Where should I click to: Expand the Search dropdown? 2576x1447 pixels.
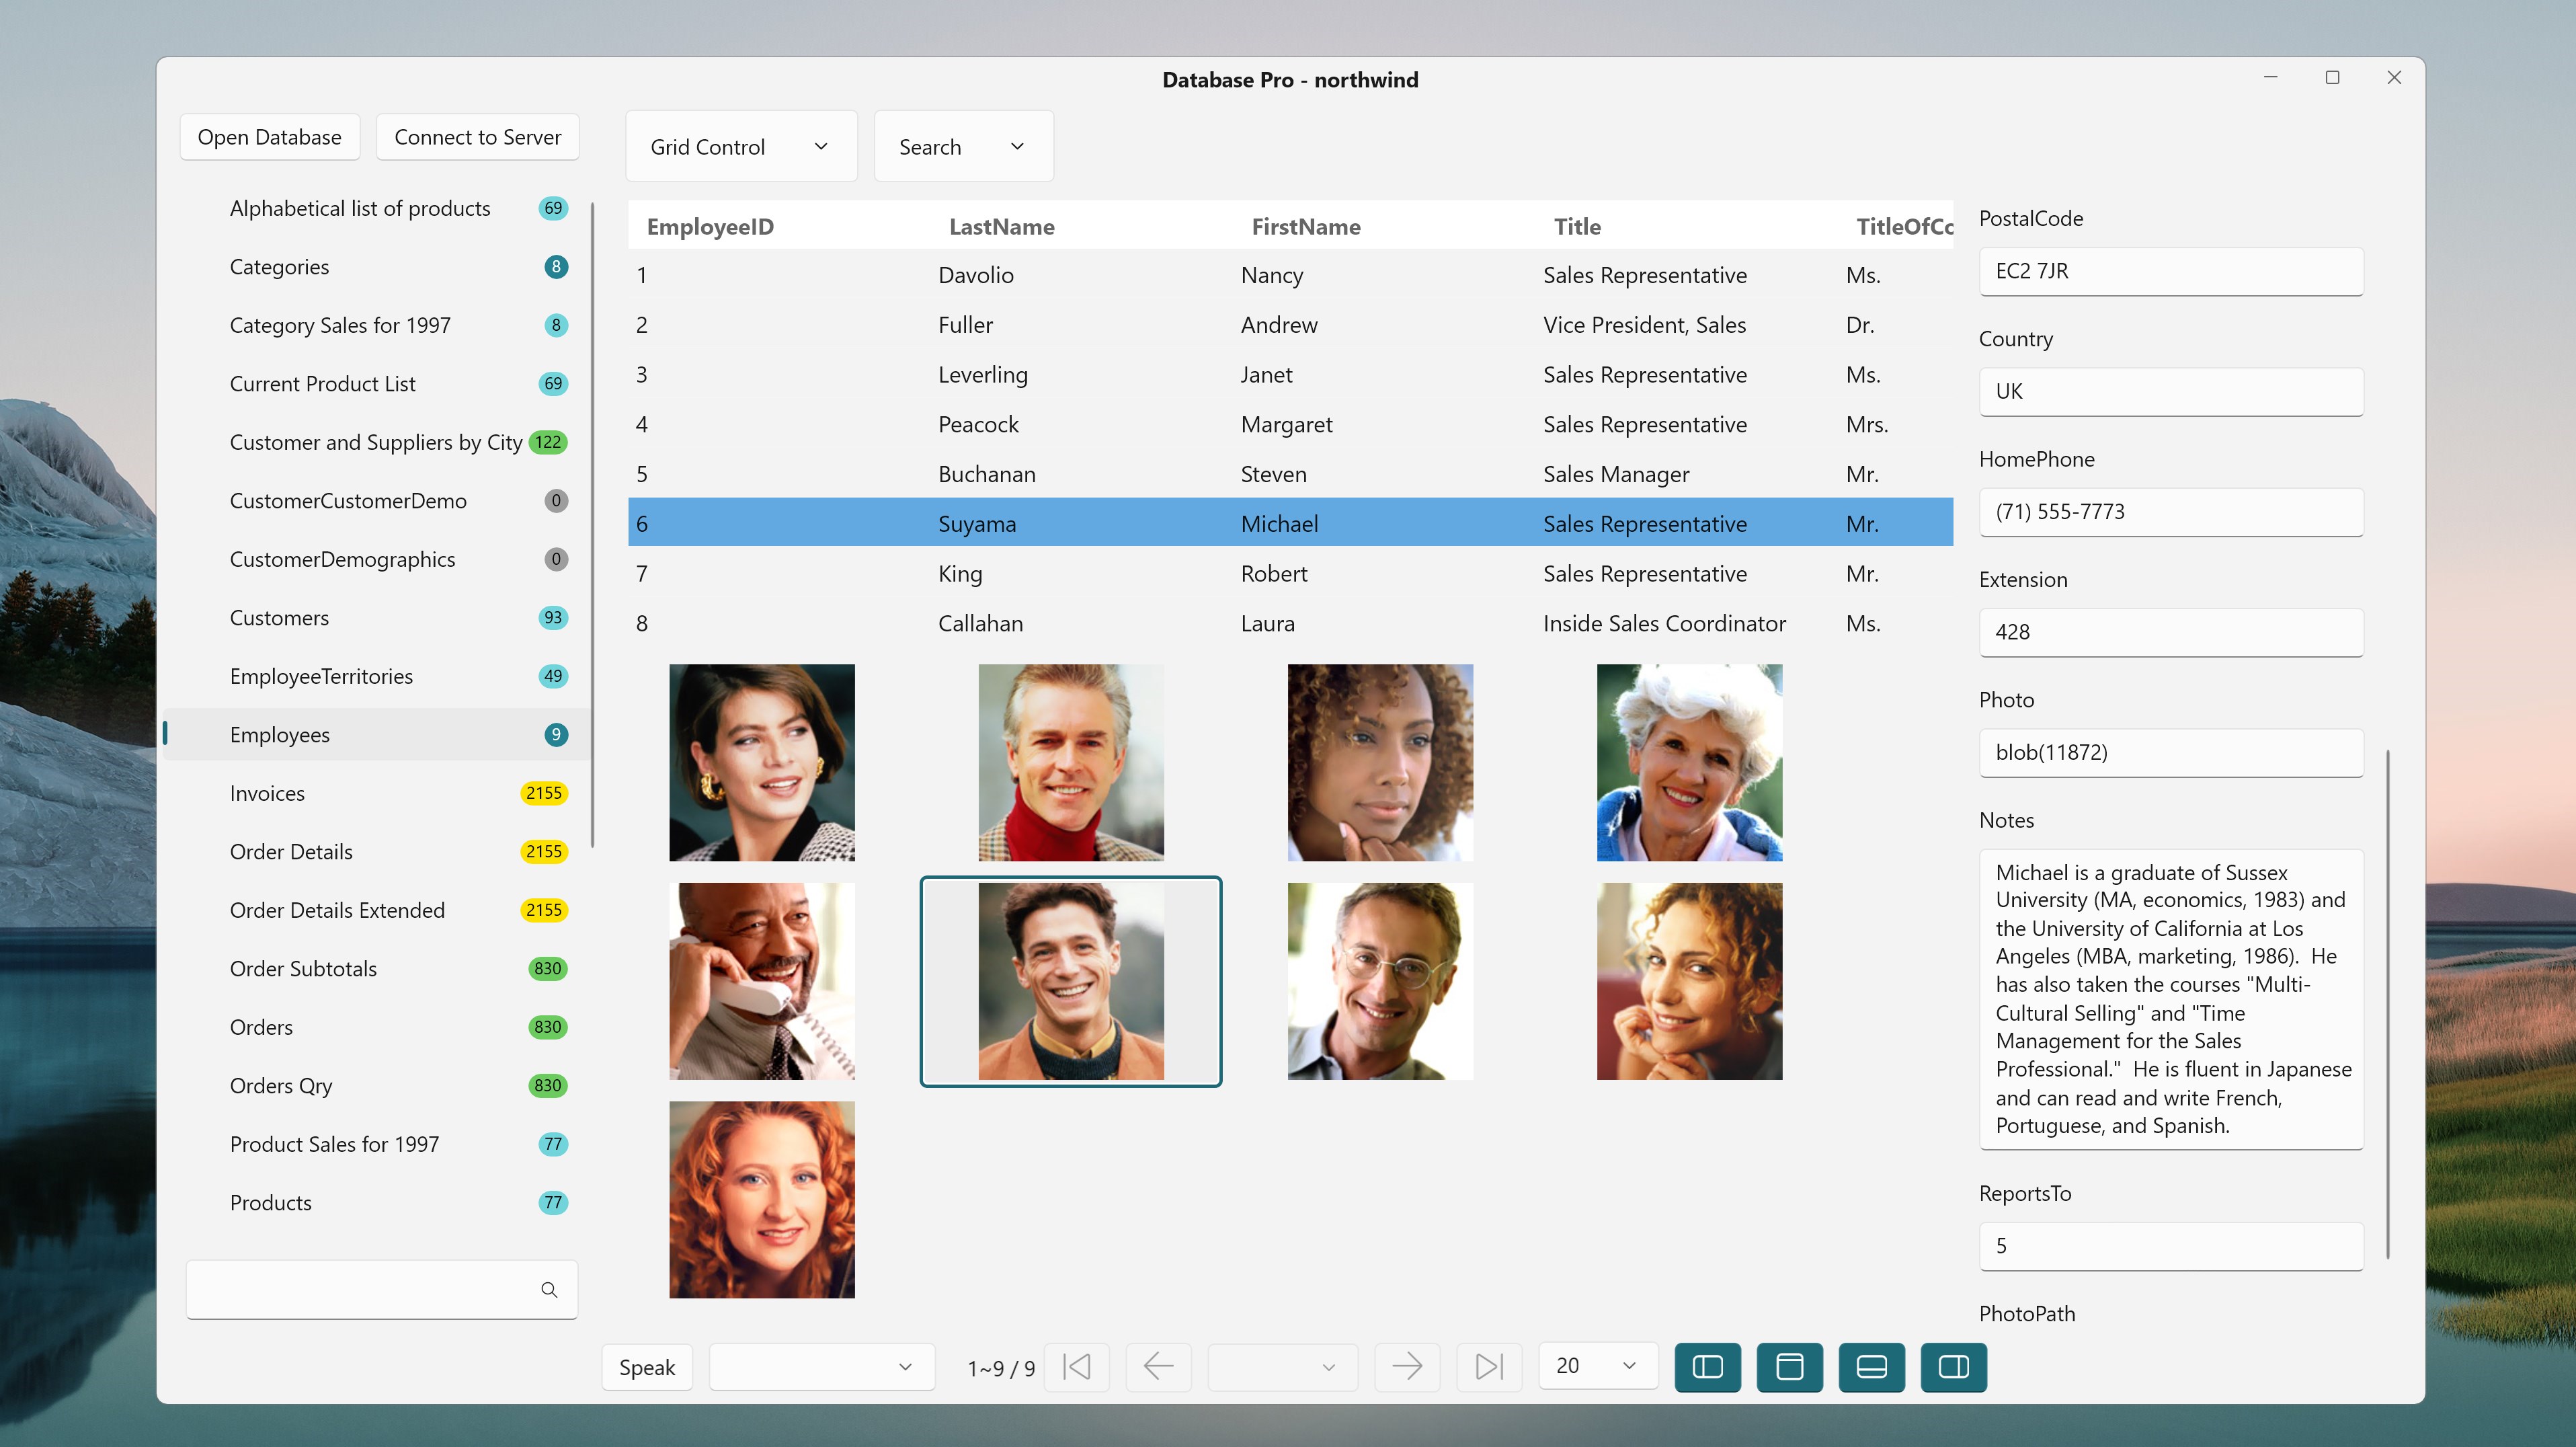click(x=963, y=147)
